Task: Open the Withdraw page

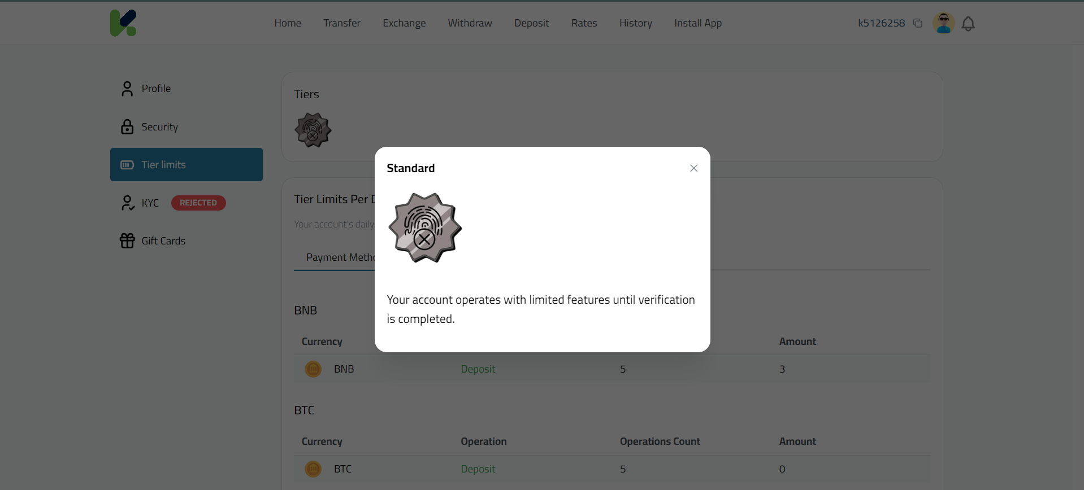Action: (x=470, y=23)
